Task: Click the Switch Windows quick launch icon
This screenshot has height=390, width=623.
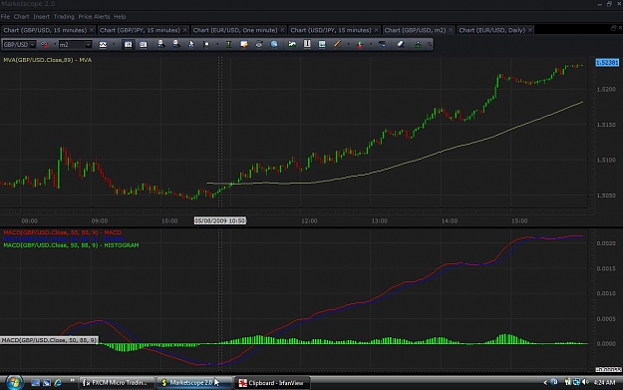Action: click(47, 383)
